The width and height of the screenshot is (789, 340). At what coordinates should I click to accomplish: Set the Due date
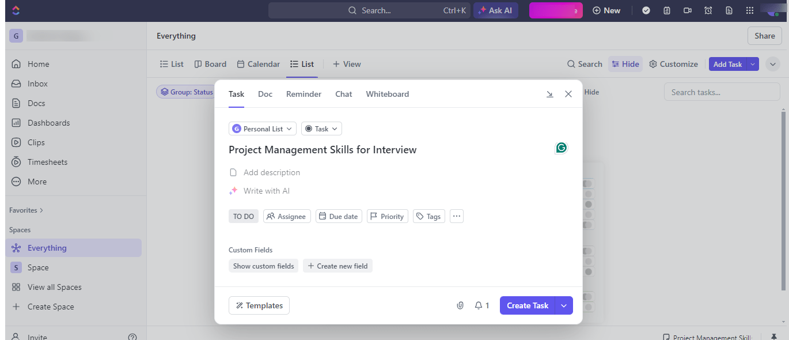coord(339,216)
